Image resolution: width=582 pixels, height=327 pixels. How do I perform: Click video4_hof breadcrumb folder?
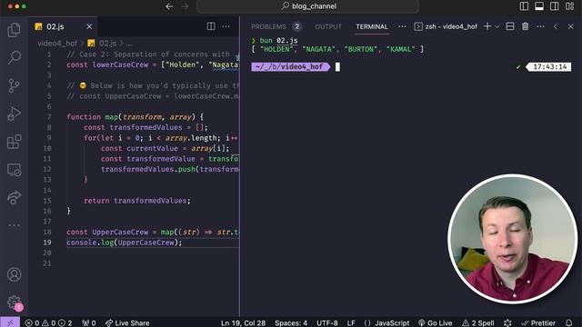click(x=57, y=44)
